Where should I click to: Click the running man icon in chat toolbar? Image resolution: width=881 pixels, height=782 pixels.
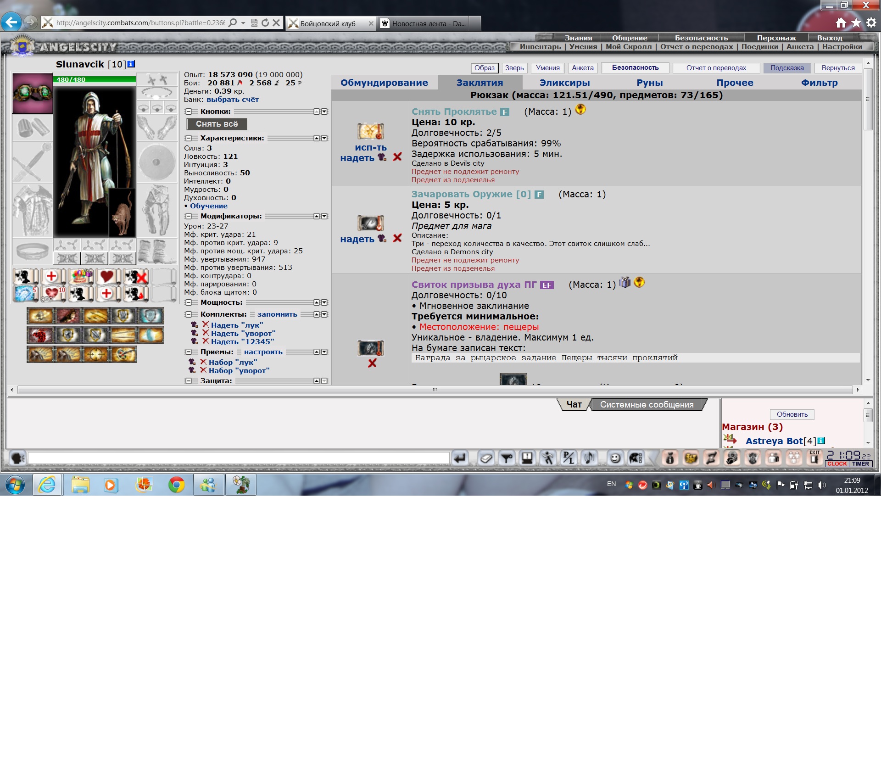548,458
